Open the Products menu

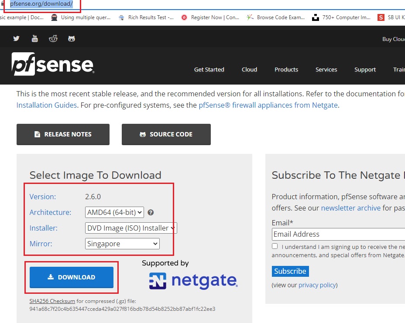click(x=286, y=69)
